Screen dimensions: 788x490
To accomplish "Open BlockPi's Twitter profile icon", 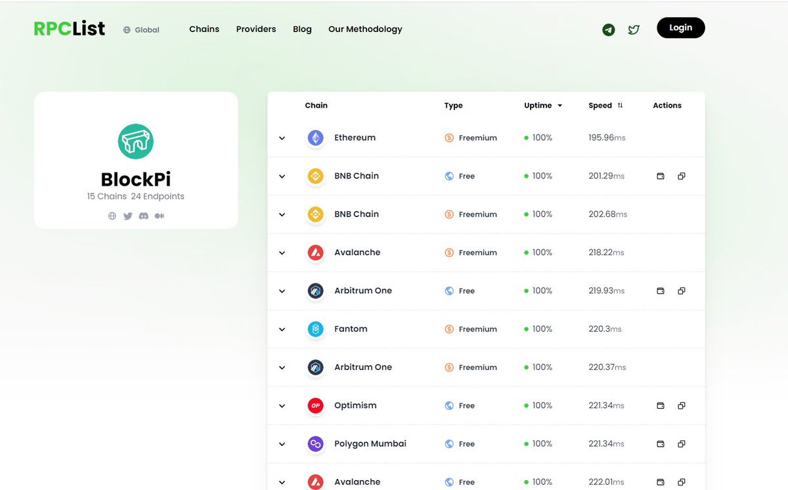I will (128, 216).
